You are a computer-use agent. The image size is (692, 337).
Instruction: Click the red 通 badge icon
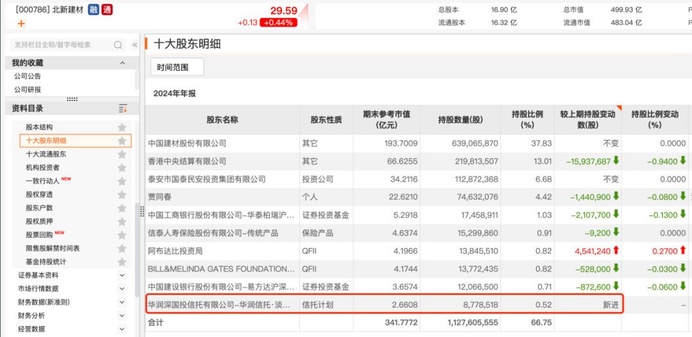coord(107,10)
